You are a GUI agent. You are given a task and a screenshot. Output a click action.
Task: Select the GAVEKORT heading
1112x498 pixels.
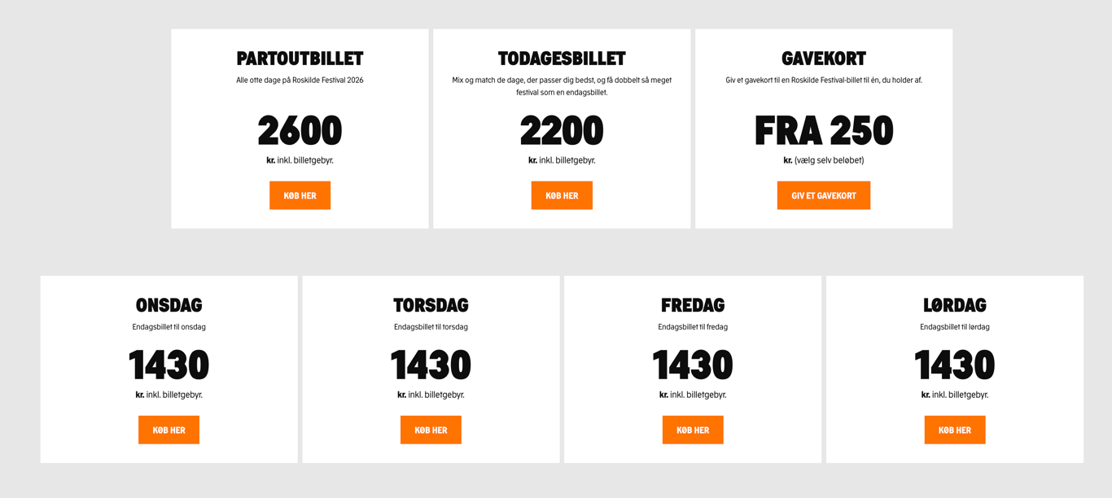823,58
